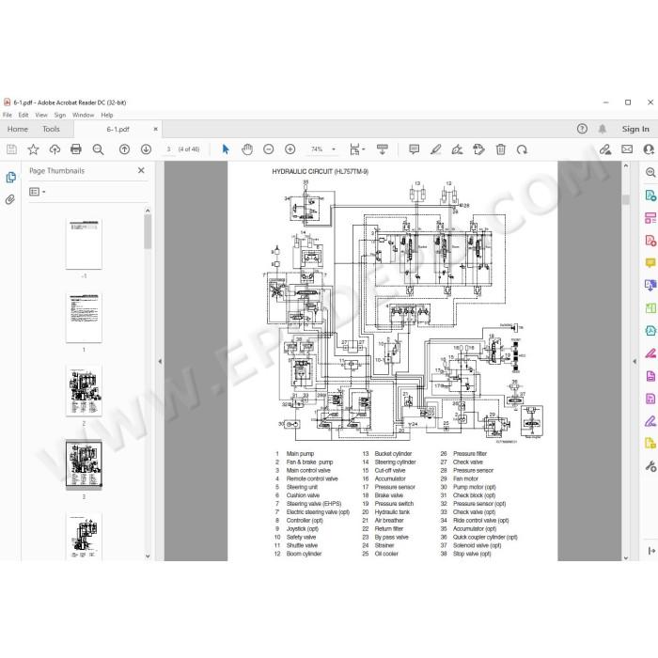658x658 pixels.
Task: Click the document vertical scrollbar thumb
Action: [626, 199]
